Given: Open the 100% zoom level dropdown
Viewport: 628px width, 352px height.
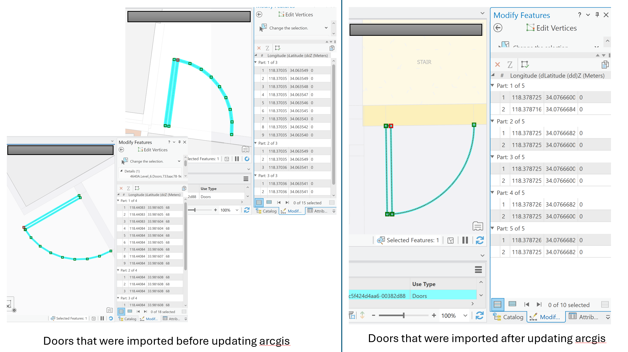Looking at the screenshot, I should 465,315.
